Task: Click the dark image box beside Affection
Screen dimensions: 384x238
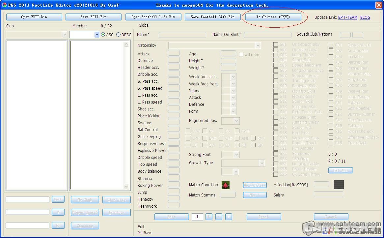Action: pos(339,185)
